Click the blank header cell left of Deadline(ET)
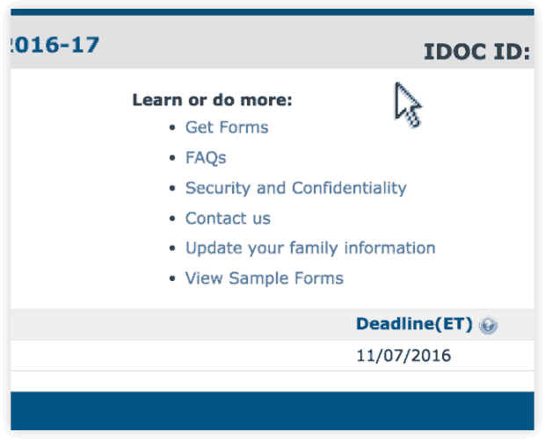 [176, 325]
